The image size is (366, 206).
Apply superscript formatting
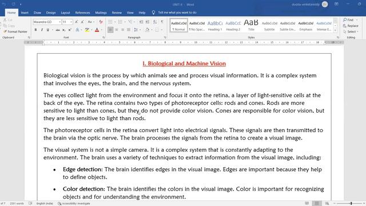pyautogui.click(x=70, y=30)
